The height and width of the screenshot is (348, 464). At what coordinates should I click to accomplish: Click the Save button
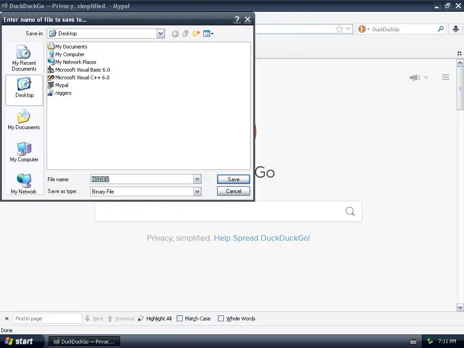click(233, 179)
